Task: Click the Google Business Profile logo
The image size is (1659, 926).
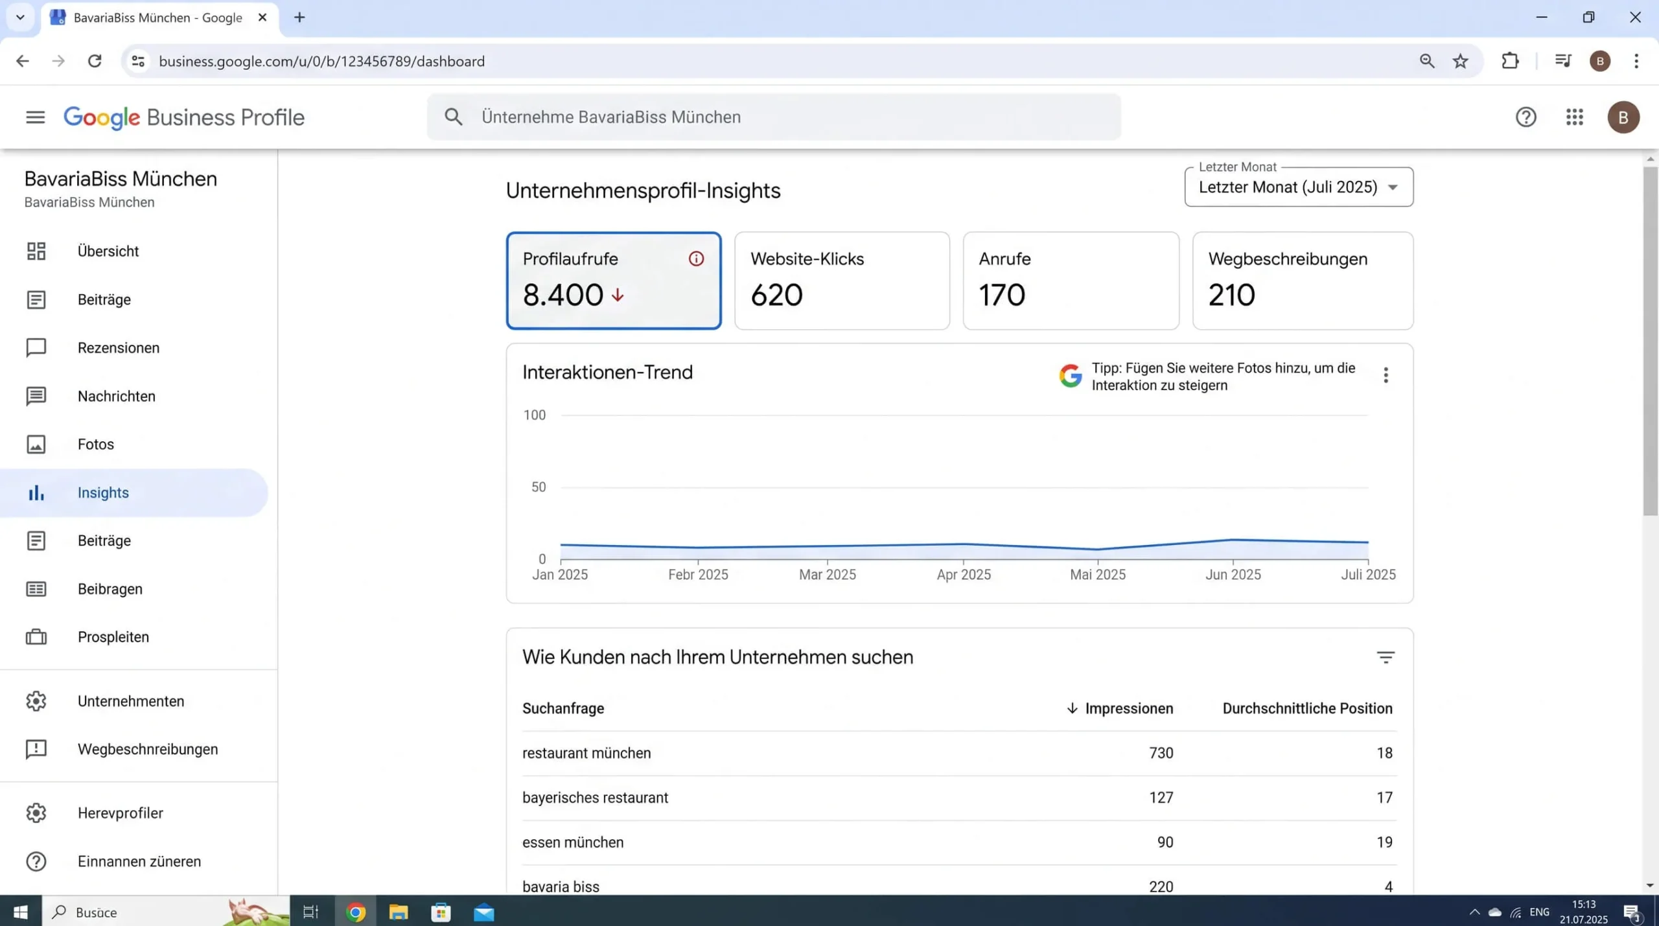Action: (x=184, y=117)
